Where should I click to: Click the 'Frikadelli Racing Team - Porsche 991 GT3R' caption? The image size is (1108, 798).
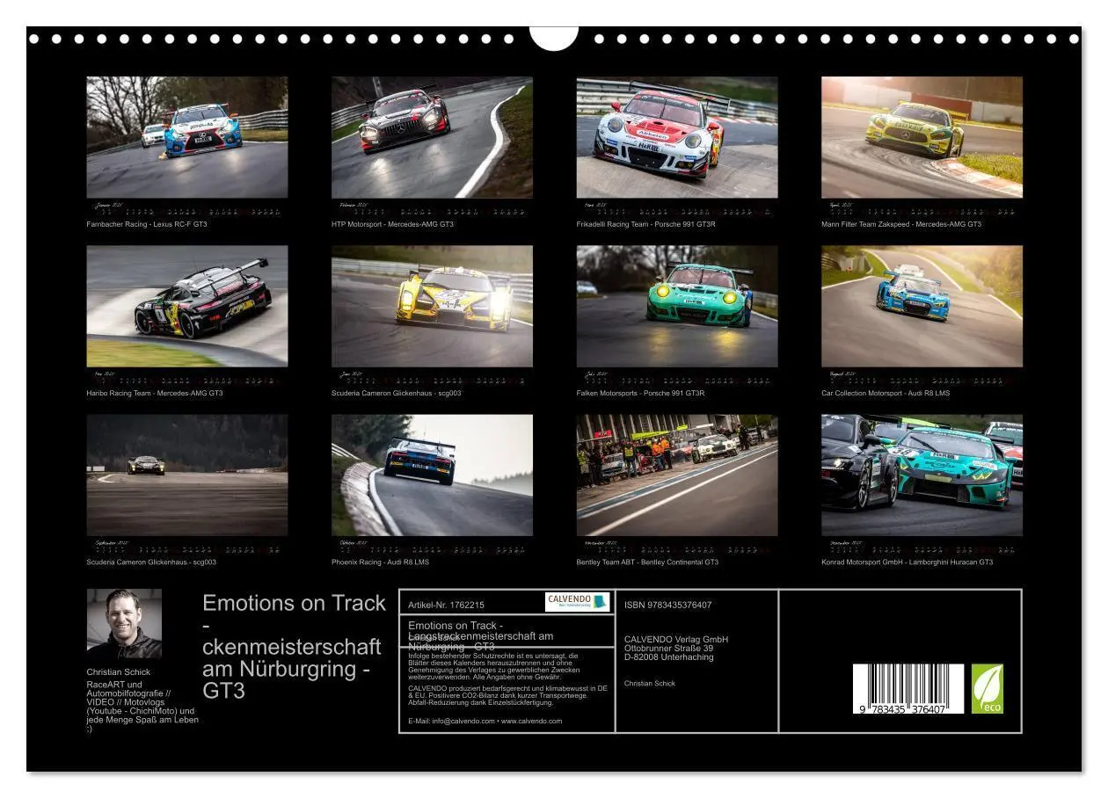tap(645, 224)
